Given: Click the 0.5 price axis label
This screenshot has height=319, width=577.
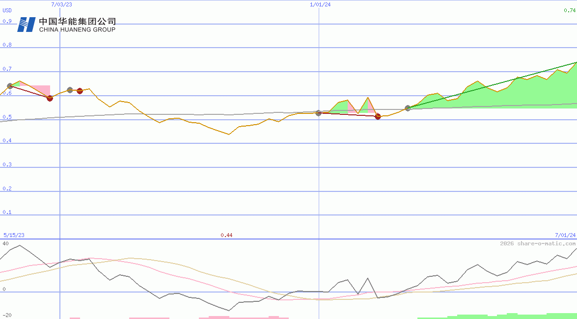Looking at the screenshot, I should [7, 117].
